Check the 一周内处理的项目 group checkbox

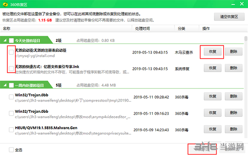[x=12, y=85]
